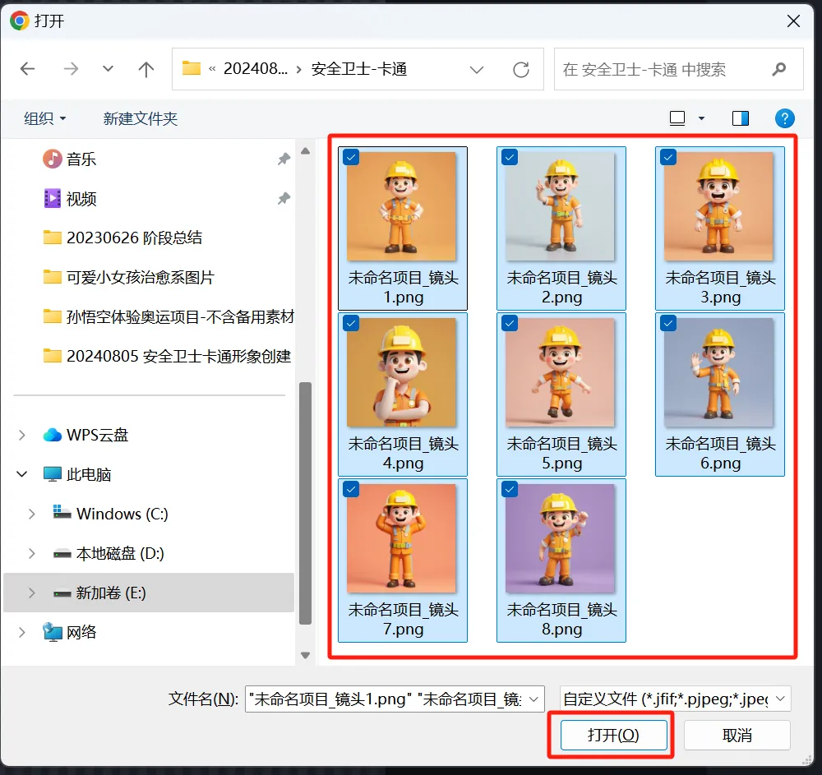
Task: Uncheck the 未命名项目_镜头5.png checkbox
Action: pos(510,323)
